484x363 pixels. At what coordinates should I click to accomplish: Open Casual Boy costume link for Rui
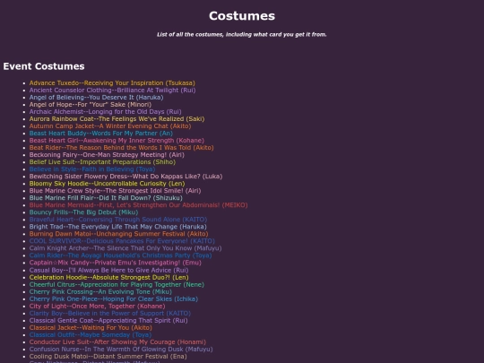point(109,270)
